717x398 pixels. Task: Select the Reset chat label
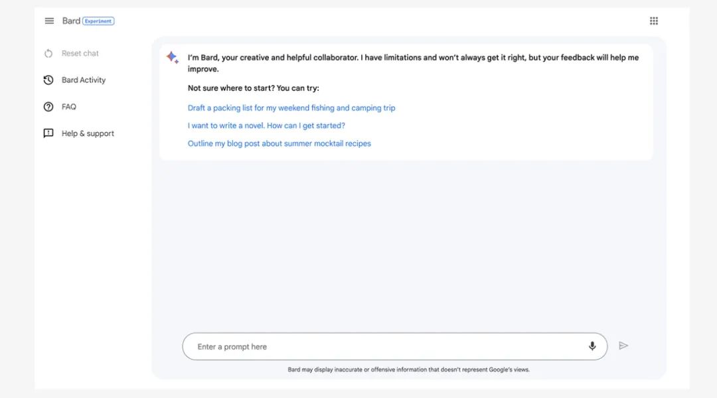(x=80, y=54)
